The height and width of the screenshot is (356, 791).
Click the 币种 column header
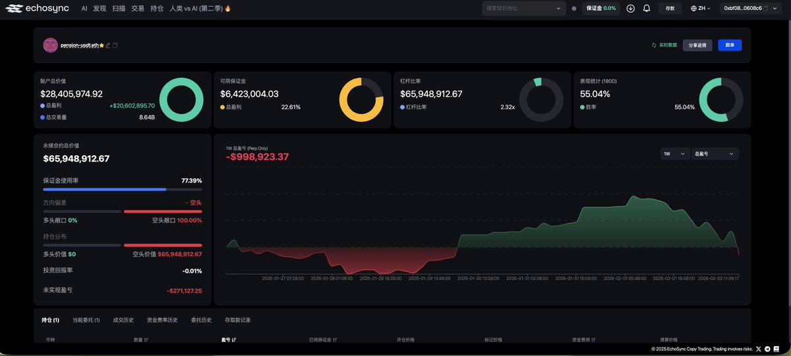pos(50,340)
